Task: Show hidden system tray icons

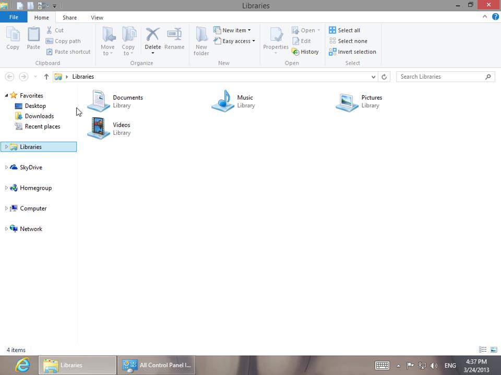Action: (x=398, y=366)
